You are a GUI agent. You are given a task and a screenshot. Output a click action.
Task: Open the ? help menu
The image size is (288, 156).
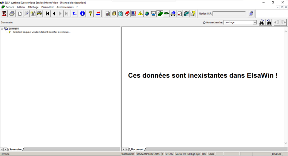(x=77, y=7)
